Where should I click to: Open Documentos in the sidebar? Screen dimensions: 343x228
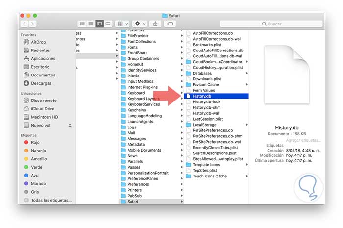pos(43,75)
